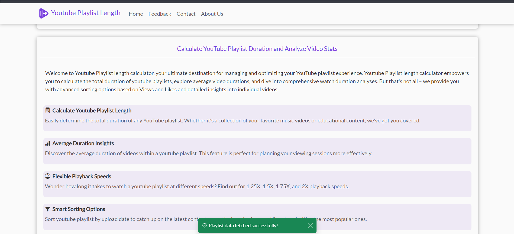514x234 pixels.
Task: Click the 'Calculate YouTube Playlist Duration and Analyze Video Stats' heading
Action: [x=257, y=49]
